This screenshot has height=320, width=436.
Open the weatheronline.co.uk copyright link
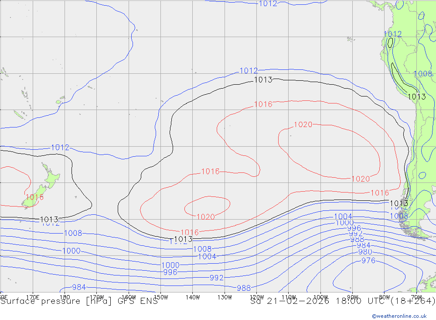[x=399, y=316]
